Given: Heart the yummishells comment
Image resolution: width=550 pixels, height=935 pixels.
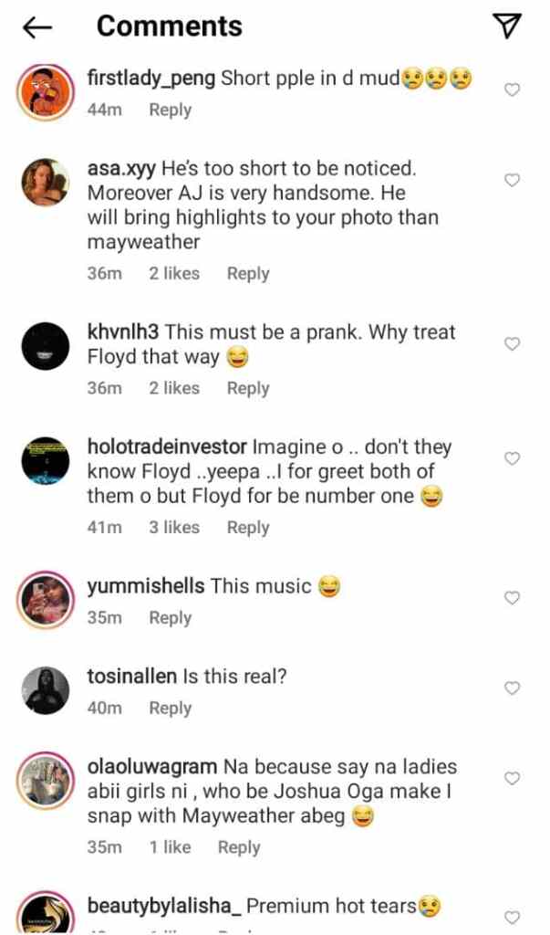Looking at the screenshot, I should pyautogui.click(x=512, y=597).
